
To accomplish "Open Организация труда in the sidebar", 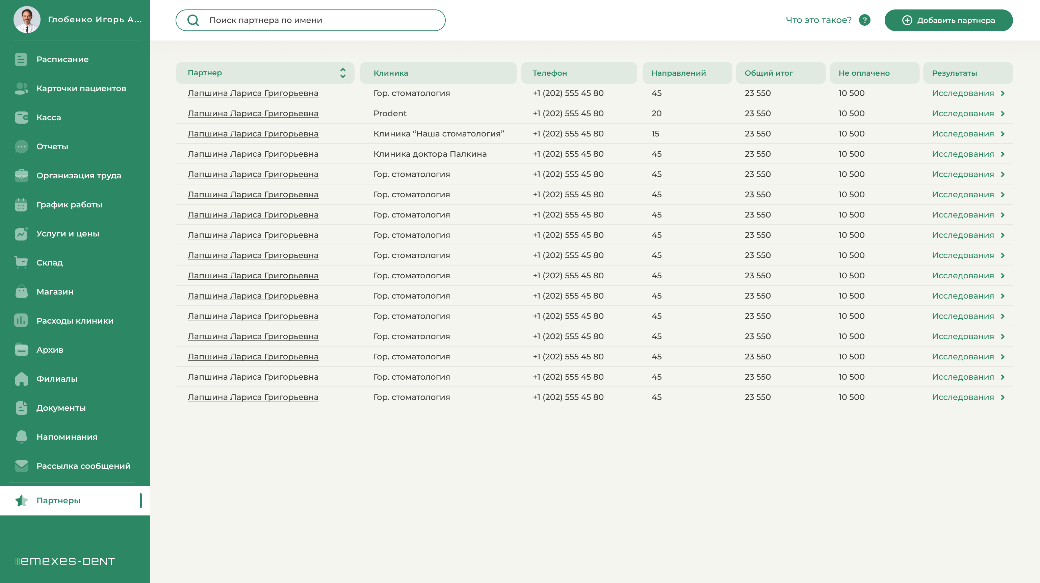I will pyautogui.click(x=79, y=176).
